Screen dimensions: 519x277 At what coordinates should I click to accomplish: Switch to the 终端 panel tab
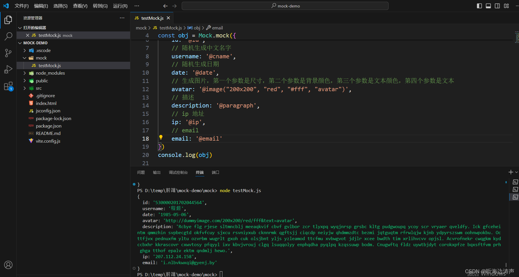[x=200, y=172]
